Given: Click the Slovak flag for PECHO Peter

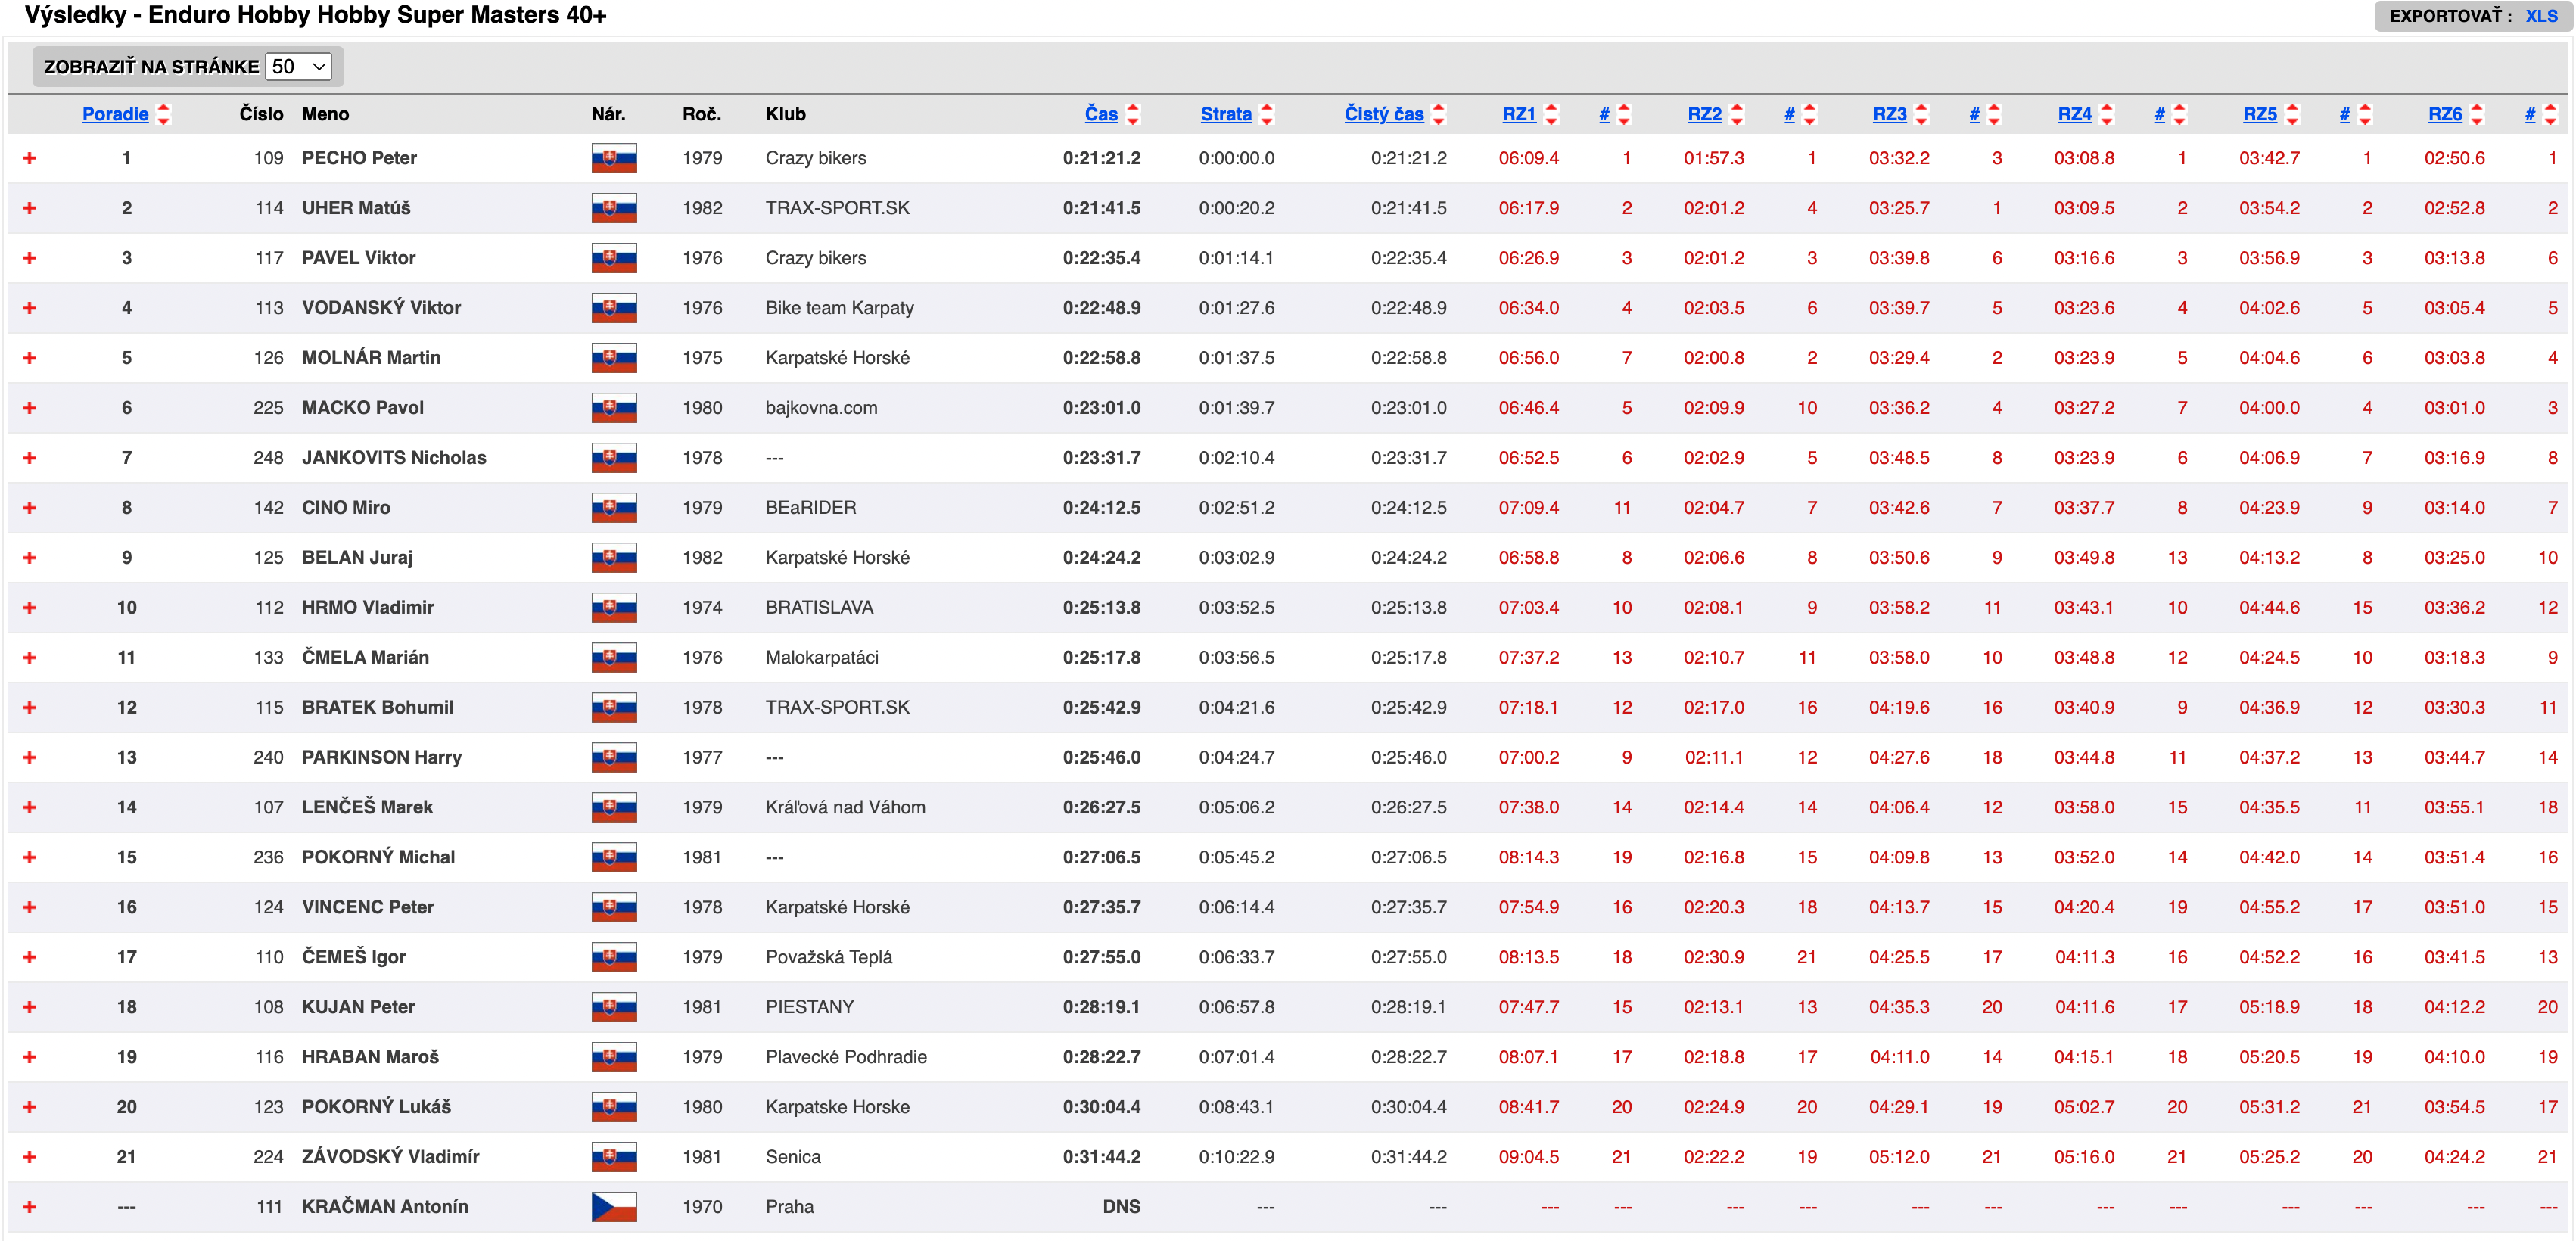Looking at the screenshot, I should [614, 158].
